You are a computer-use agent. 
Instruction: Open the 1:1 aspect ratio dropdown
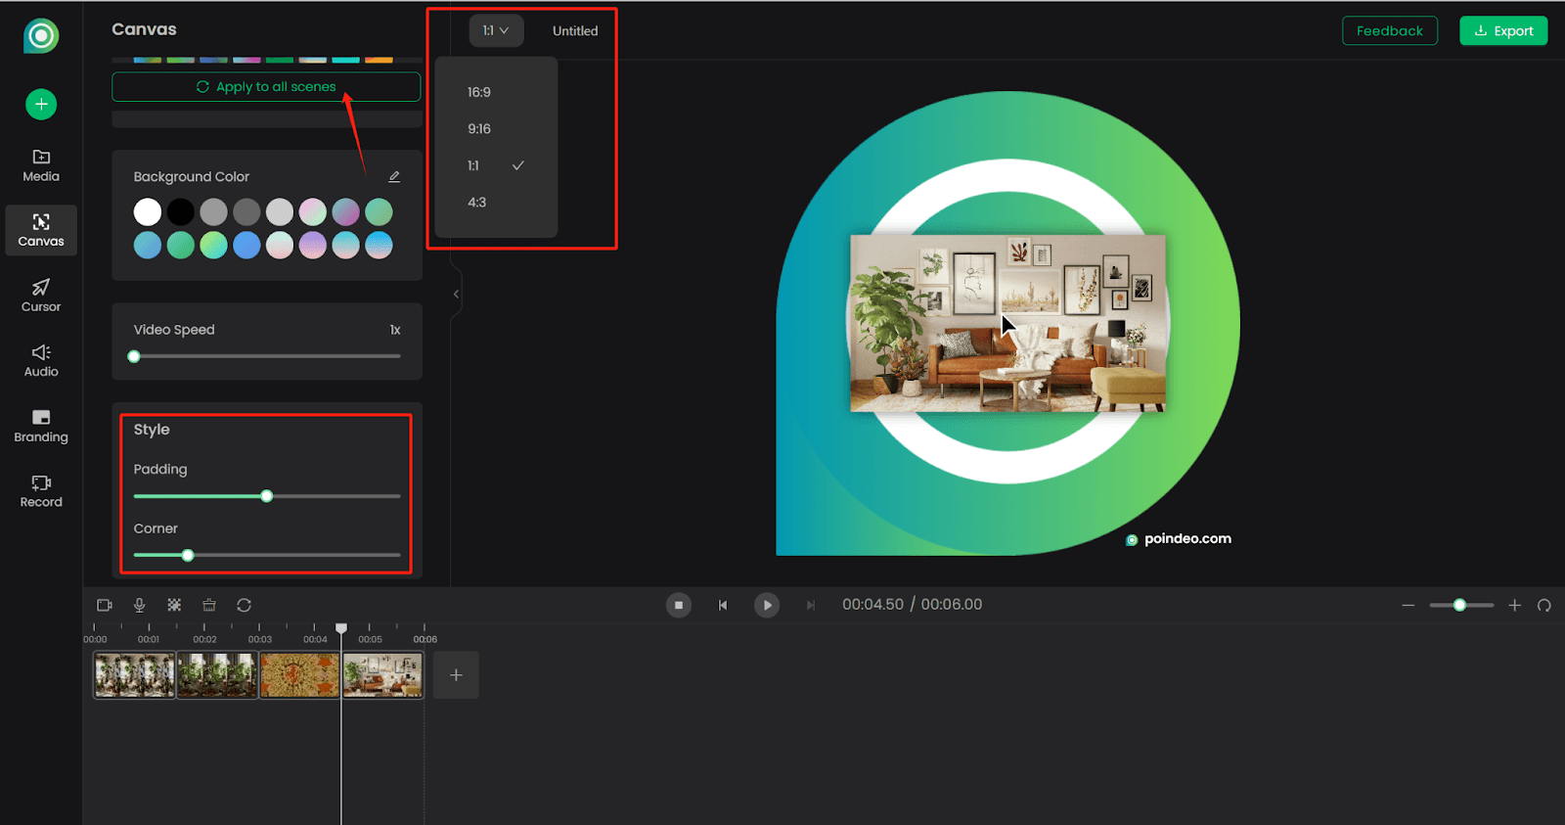496,30
